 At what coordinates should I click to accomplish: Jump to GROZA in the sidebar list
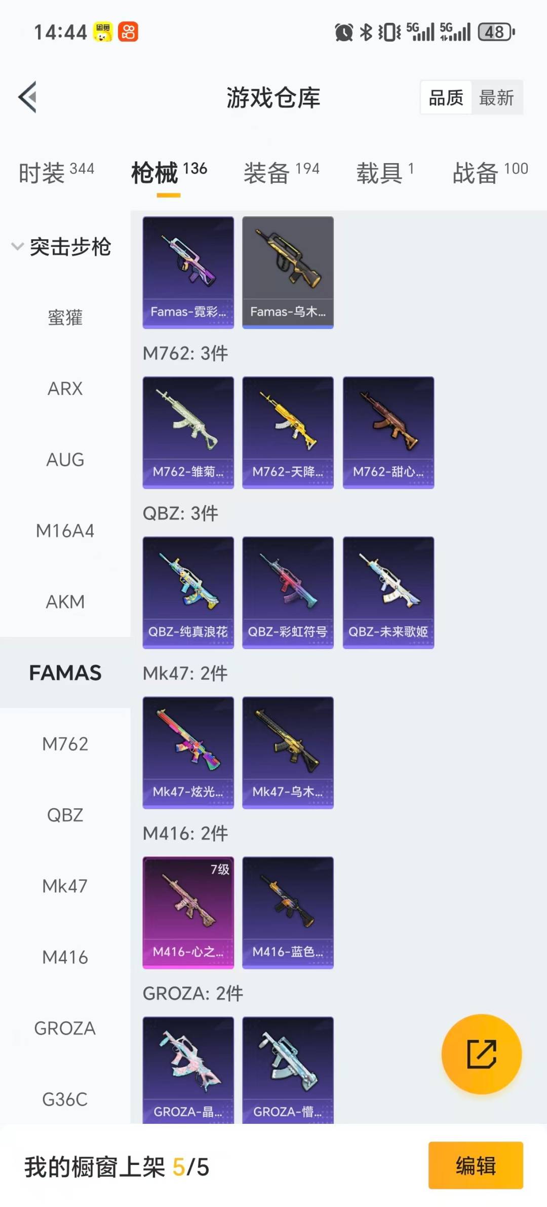[65, 1028]
